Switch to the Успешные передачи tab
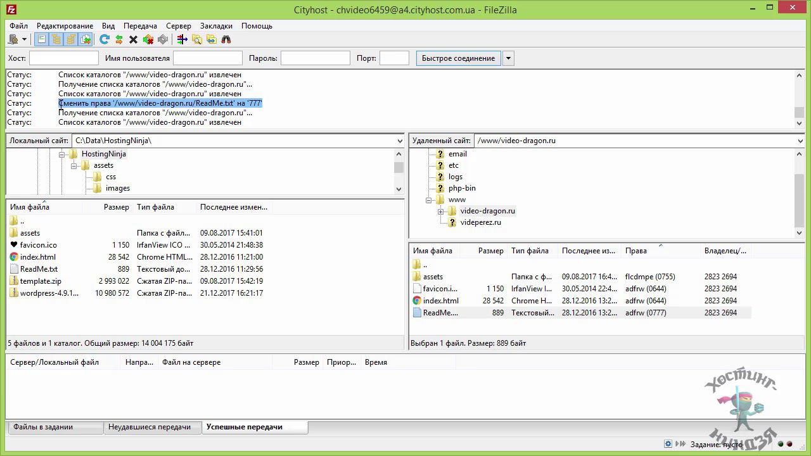The width and height of the screenshot is (811, 456). pos(255,427)
